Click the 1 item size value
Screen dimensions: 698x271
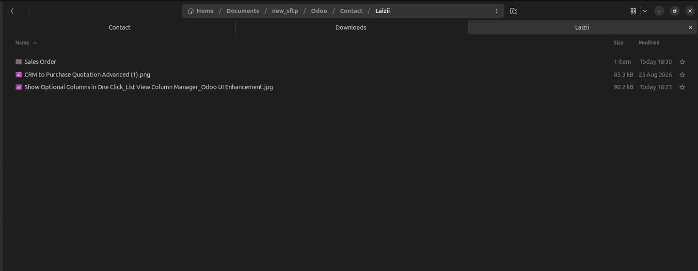coord(622,62)
